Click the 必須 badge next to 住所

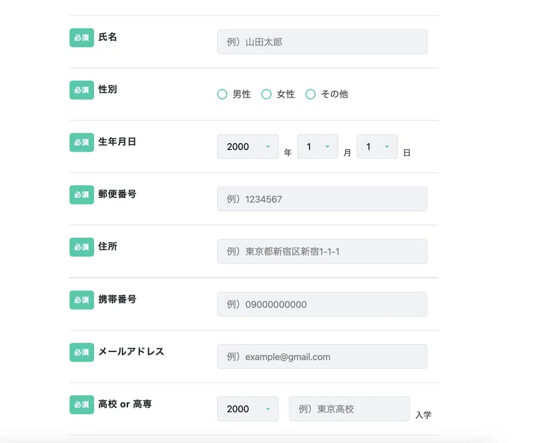(81, 247)
